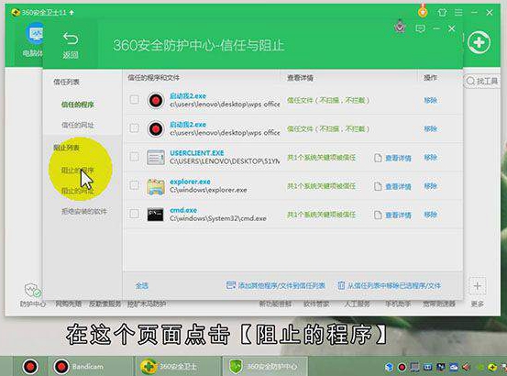This screenshot has height=376, width=507.
Task: Click 移除 for explorer.exe
Action: coord(431,186)
